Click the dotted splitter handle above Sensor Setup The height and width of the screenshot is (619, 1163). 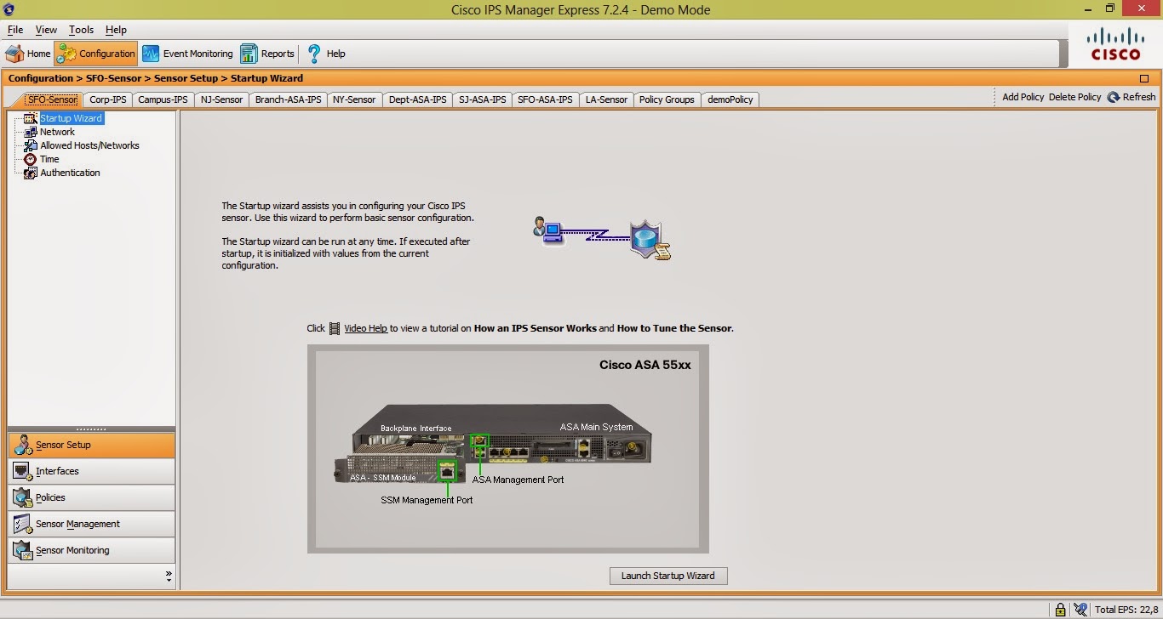[91, 429]
